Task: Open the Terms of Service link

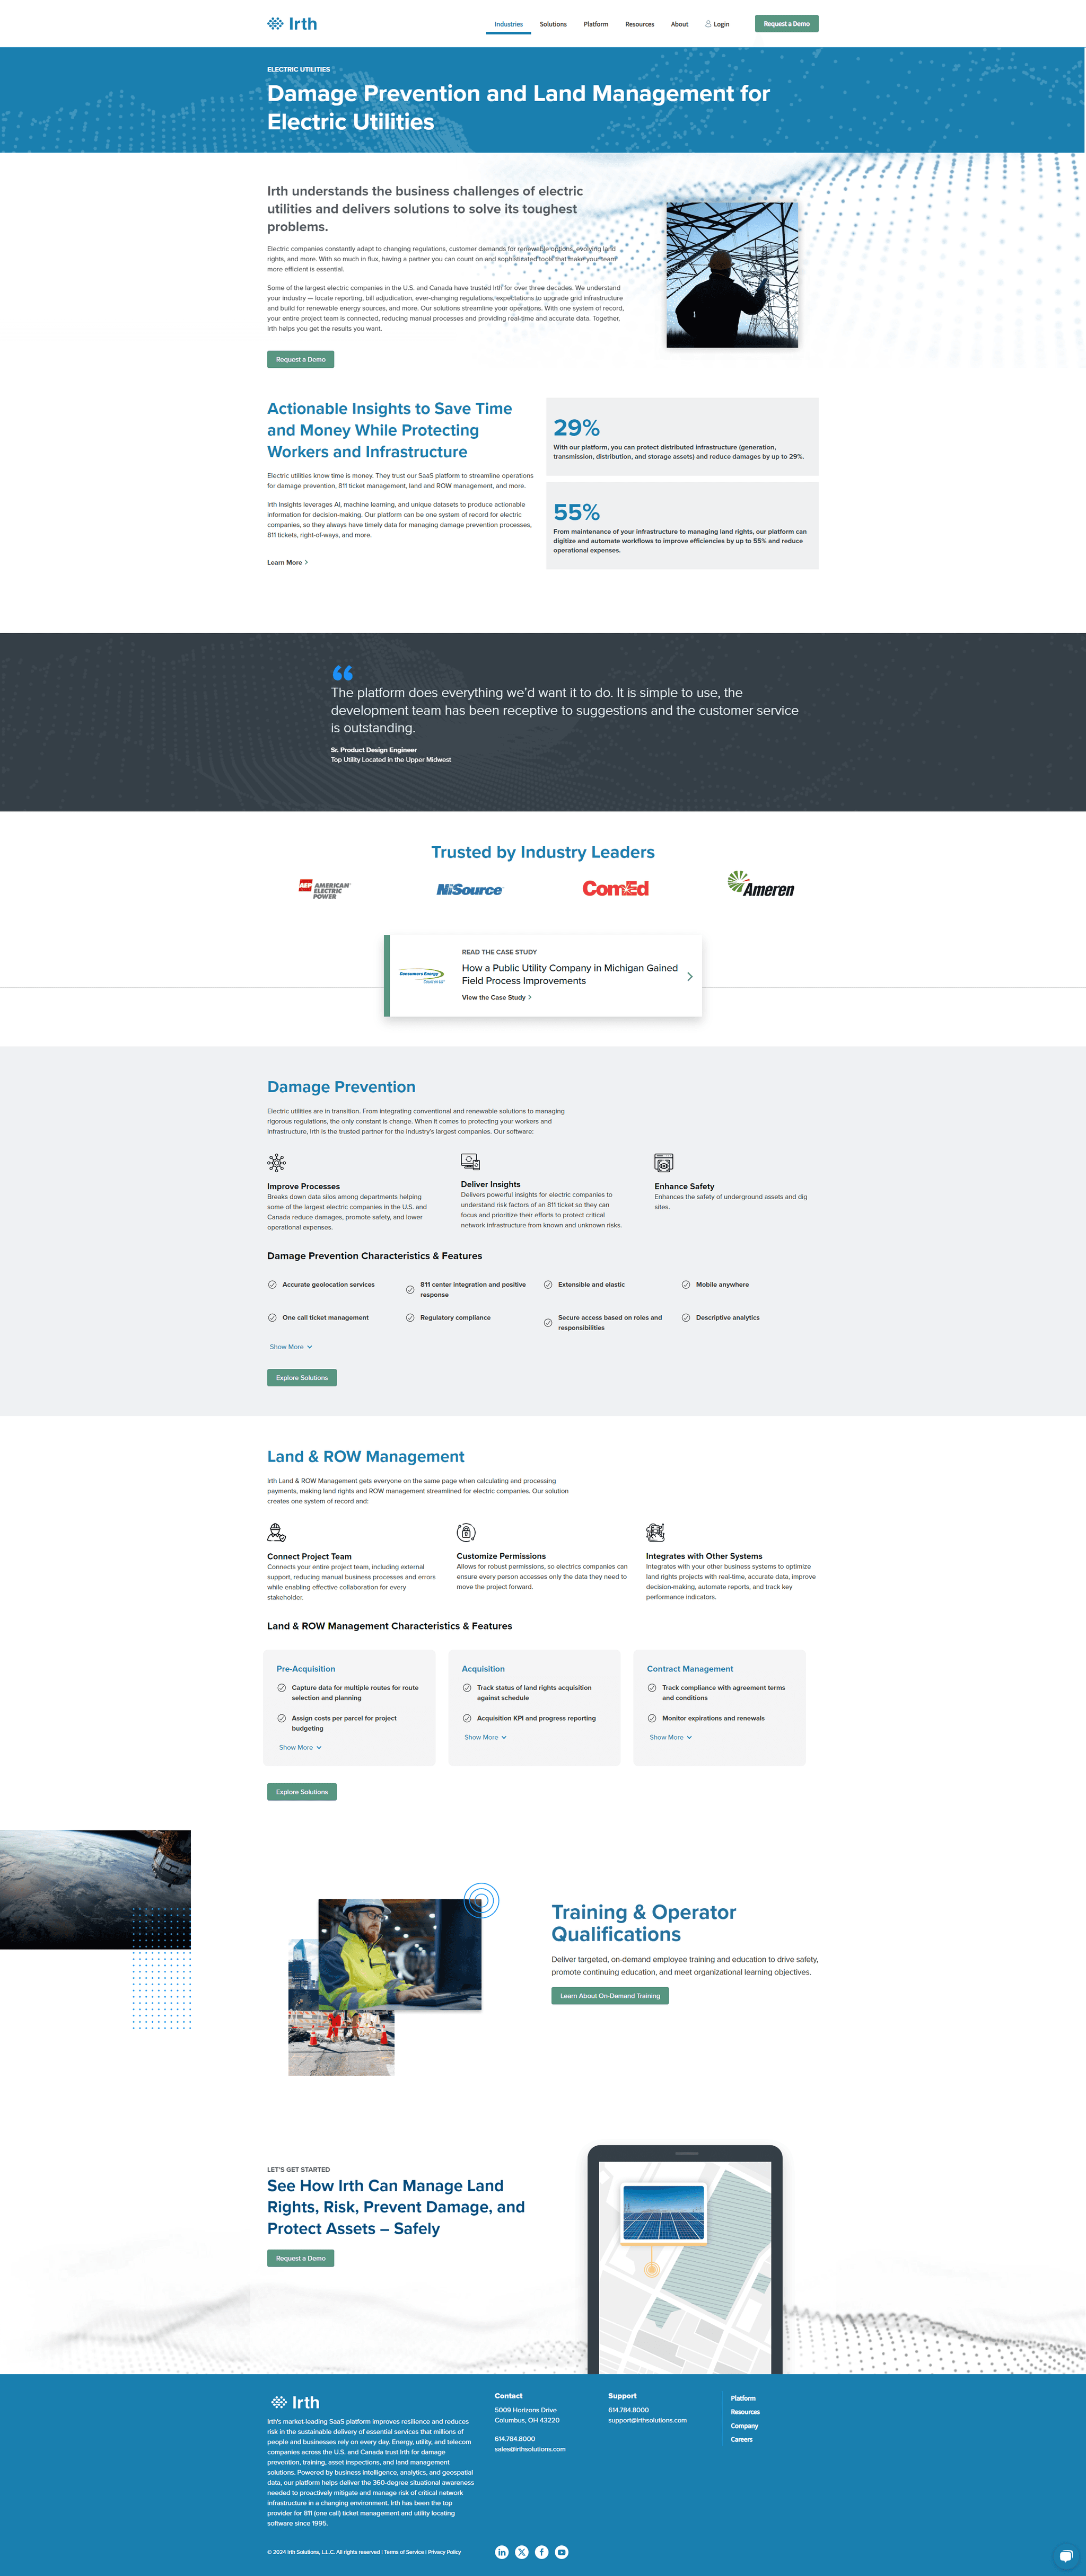Action: (x=405, y=2552)
